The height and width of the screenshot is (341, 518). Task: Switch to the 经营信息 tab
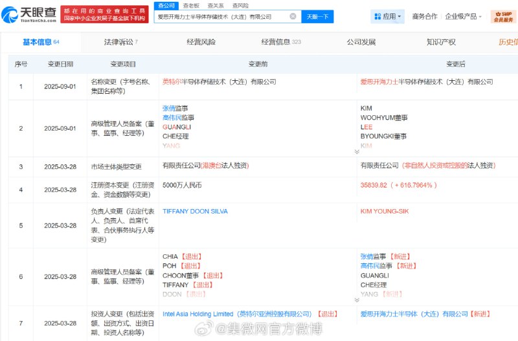pos(281,42)
